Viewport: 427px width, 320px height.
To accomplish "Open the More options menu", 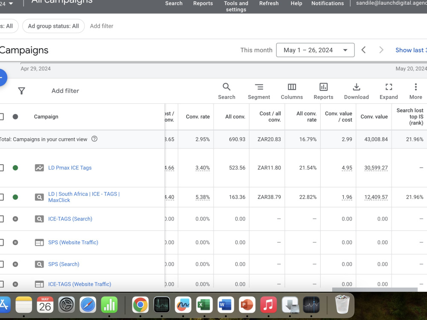I will click(415, 91).
